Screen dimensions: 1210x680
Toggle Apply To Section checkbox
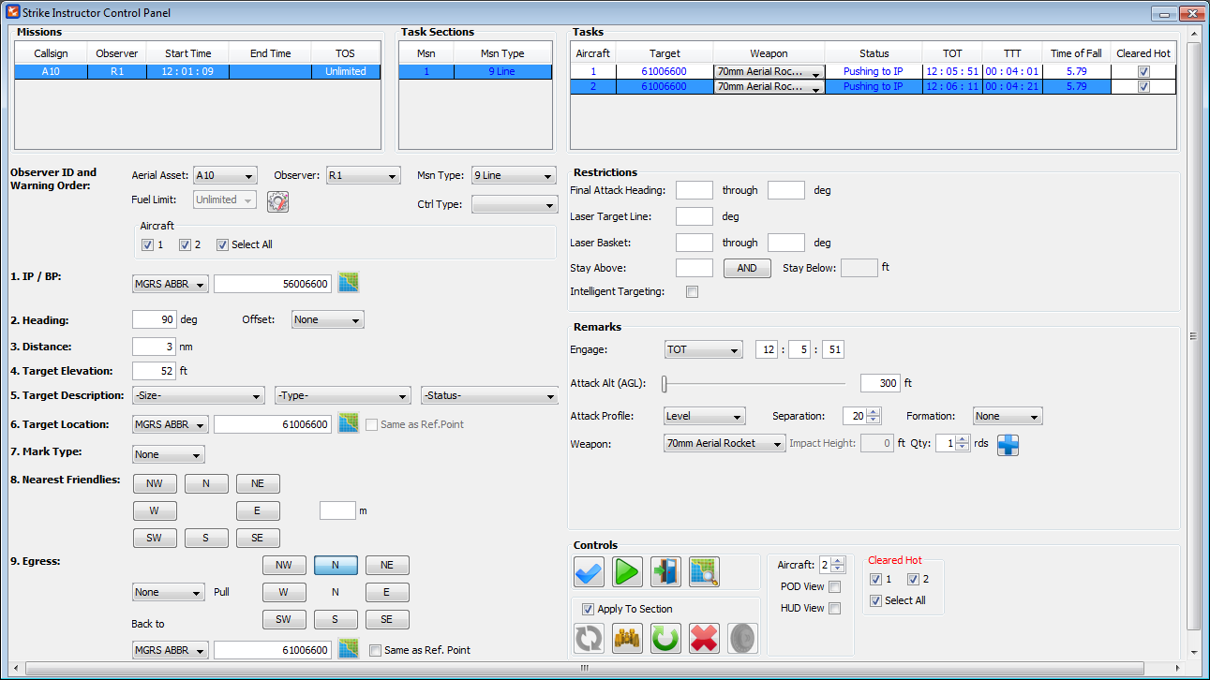coord(588,609)
